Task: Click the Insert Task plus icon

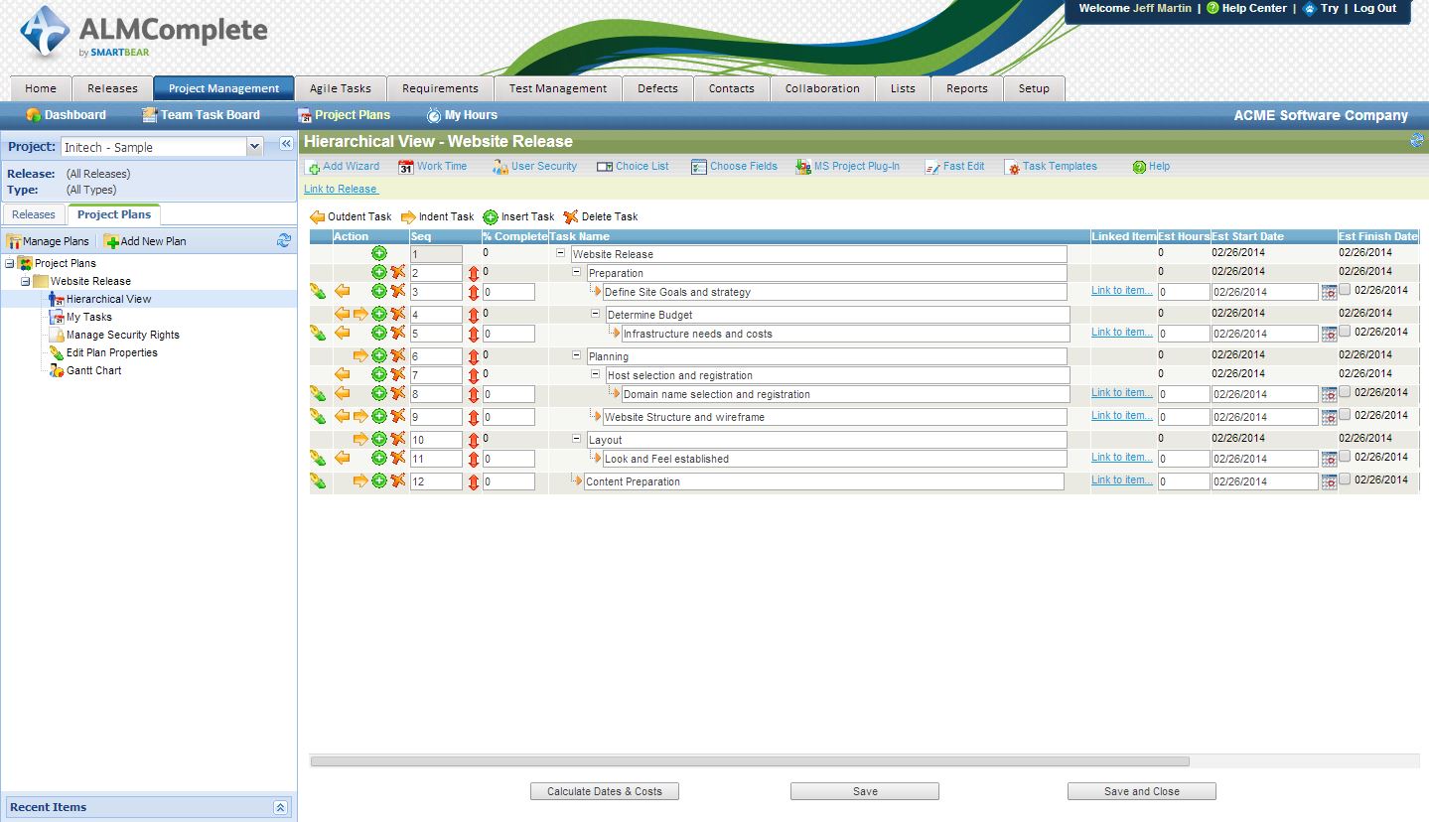Action: coord(491,217)
